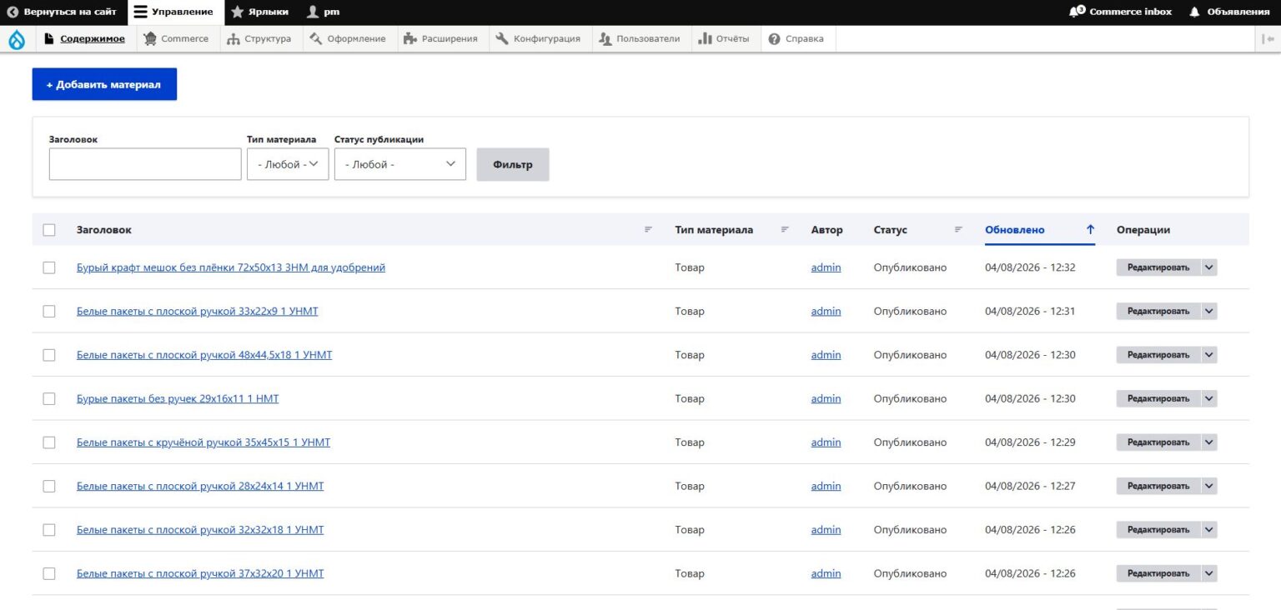Click the back arrow icon by Вернуться на сайт

[13, 12]
